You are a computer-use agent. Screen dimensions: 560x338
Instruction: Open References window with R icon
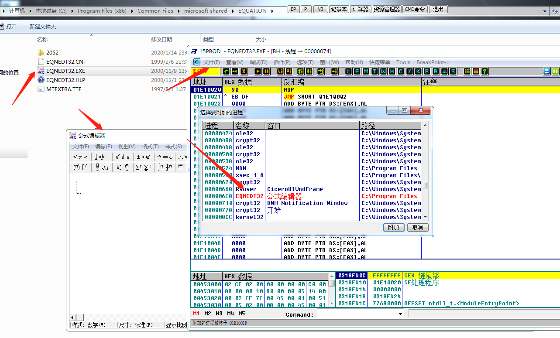point(436,71)
